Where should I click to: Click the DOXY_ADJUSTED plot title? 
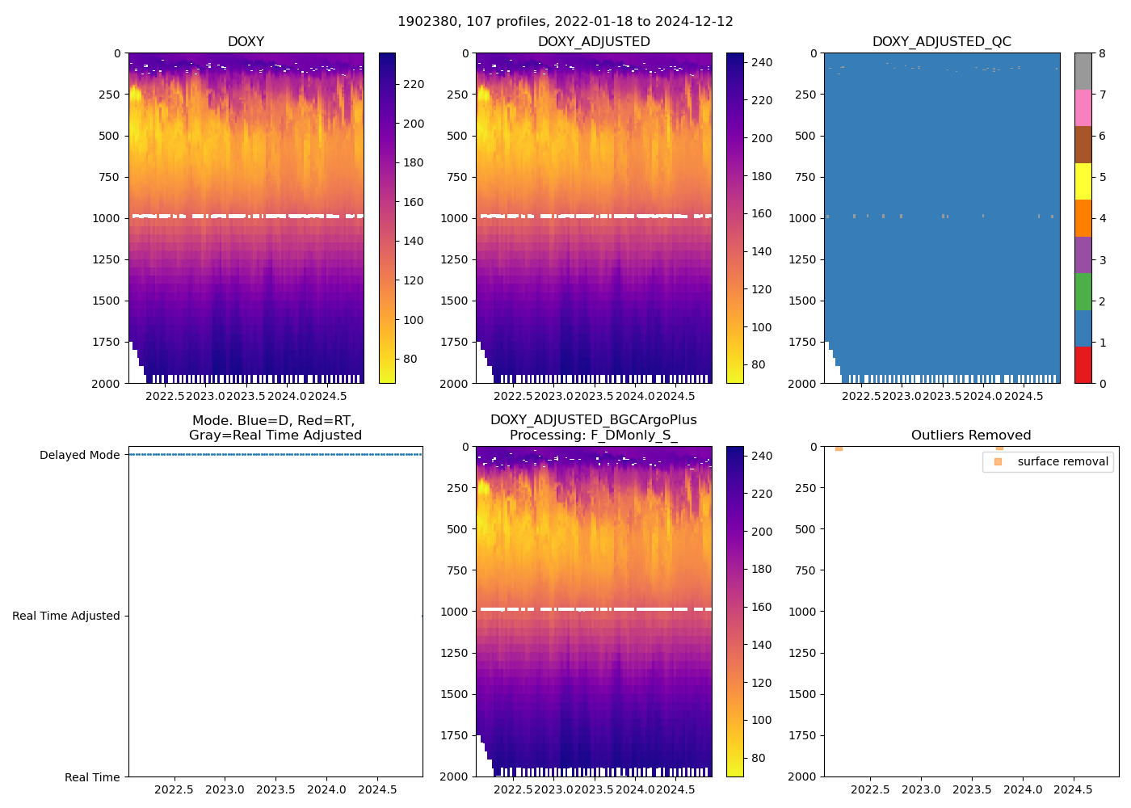pyautogui.click(x=594, y=42)
